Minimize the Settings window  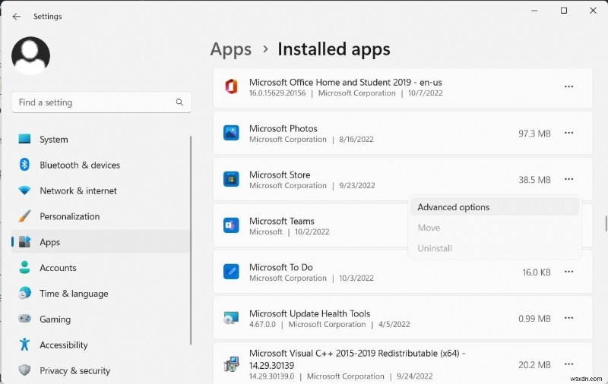point(534,11)
